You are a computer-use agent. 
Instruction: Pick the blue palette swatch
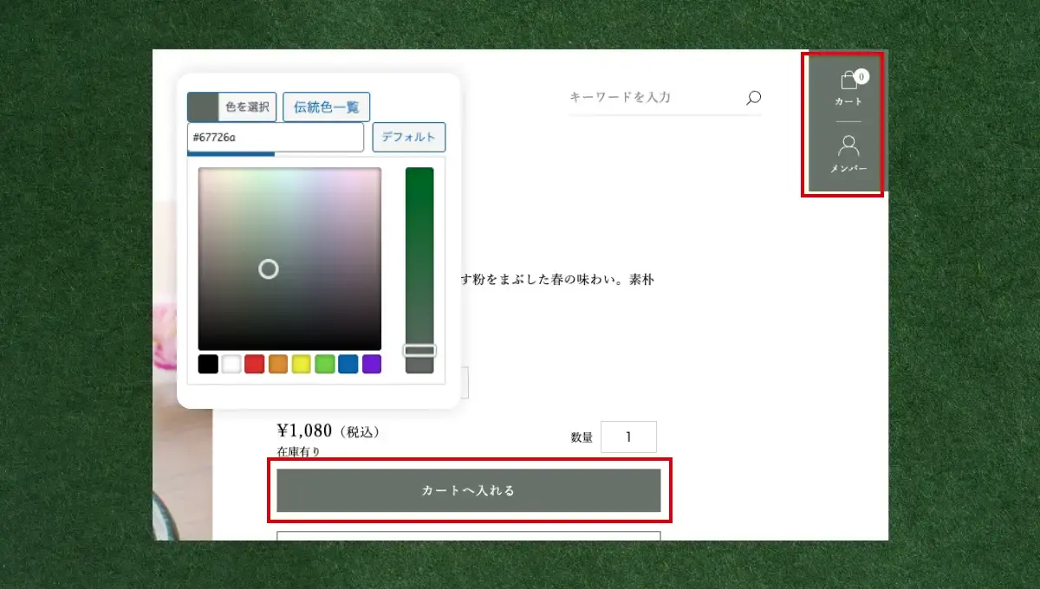point(348,364)
